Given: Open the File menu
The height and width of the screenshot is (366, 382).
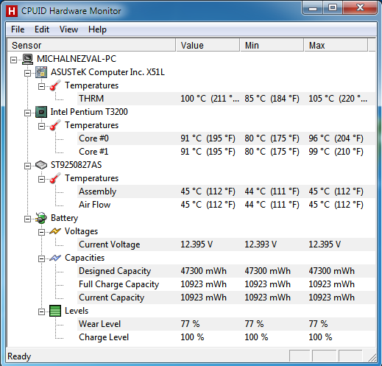Looking at the screenshot, I should 18,29.
